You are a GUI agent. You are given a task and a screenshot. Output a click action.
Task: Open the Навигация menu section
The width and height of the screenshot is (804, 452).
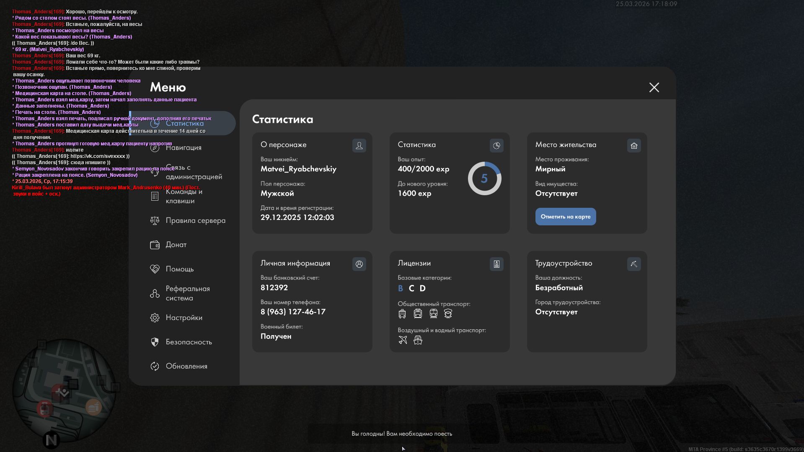184,147
